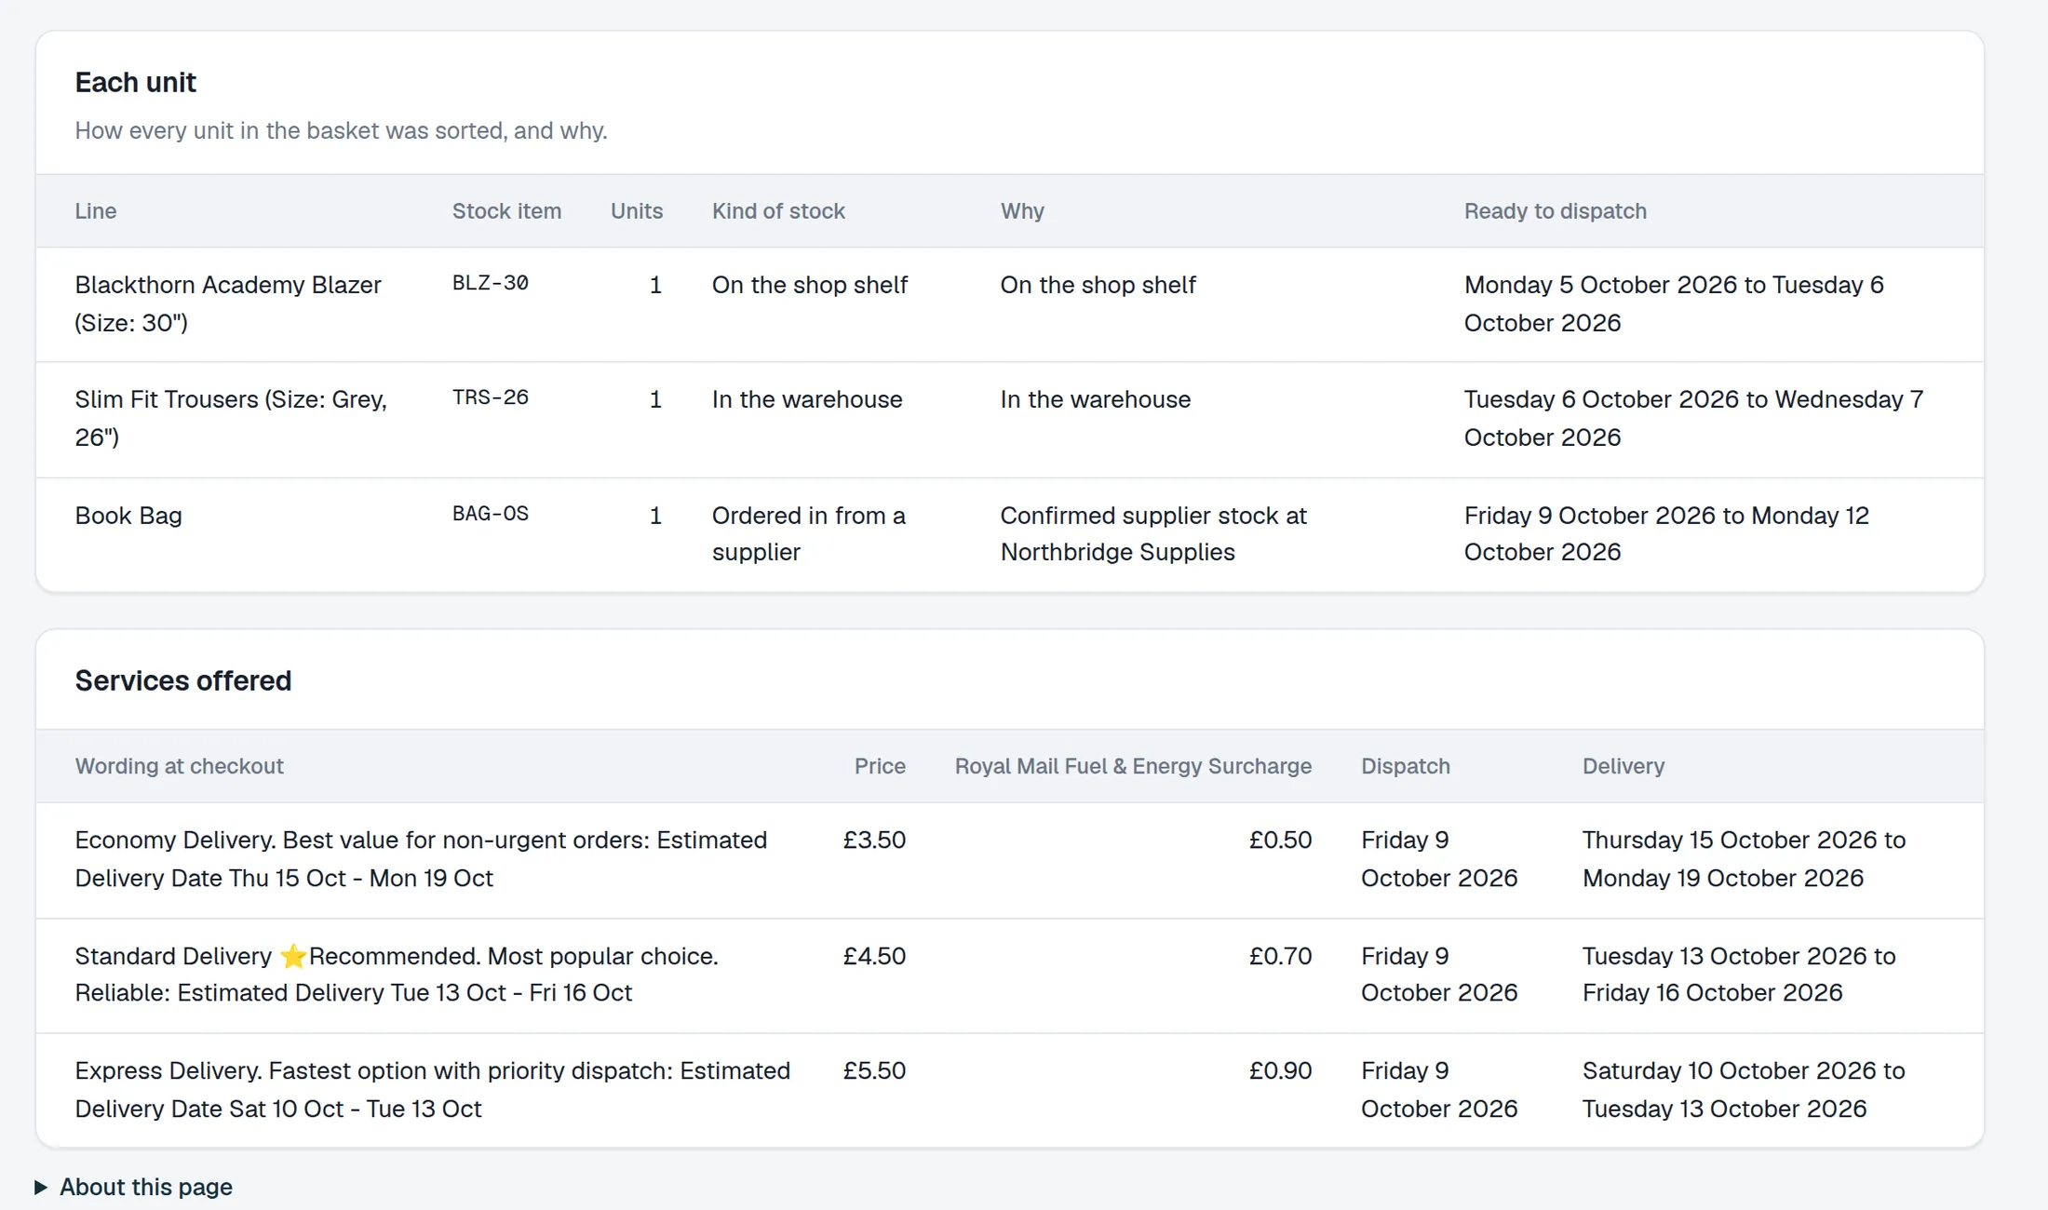Select the 'Kind of stock' column header
This screenshot has width=2048, height=1210.
(778, 210)
